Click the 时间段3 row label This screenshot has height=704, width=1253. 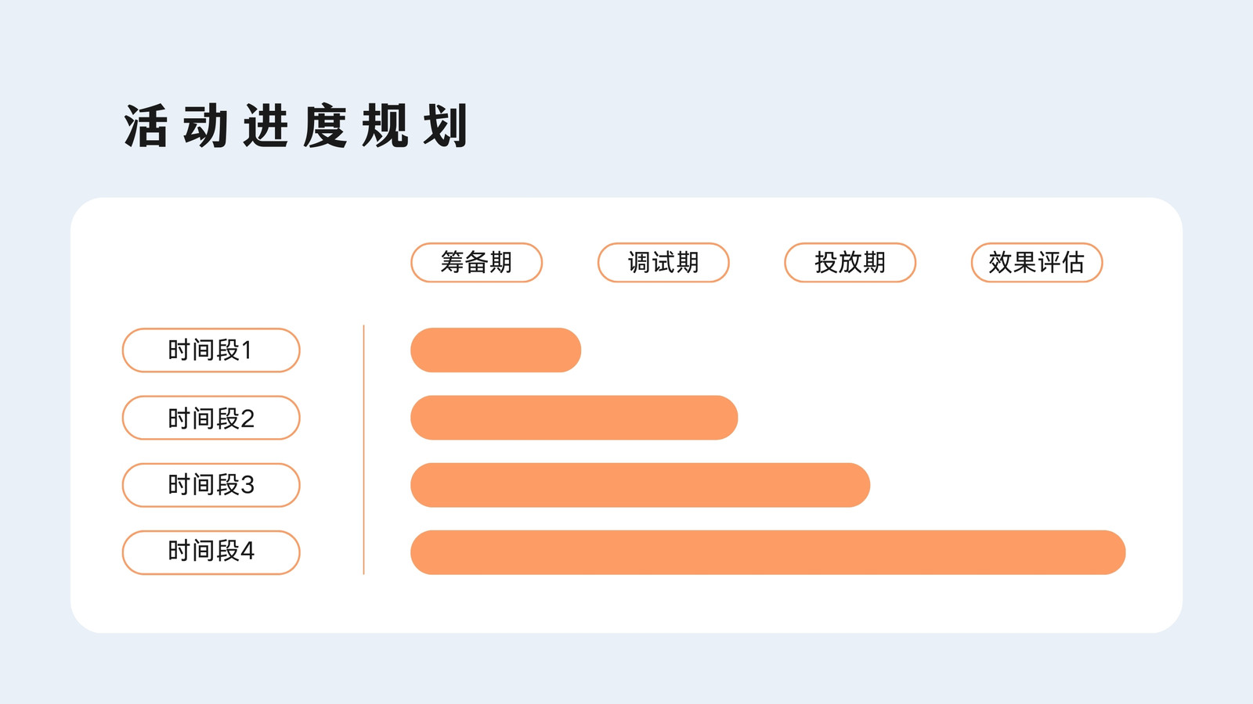(x=211, y=485)
